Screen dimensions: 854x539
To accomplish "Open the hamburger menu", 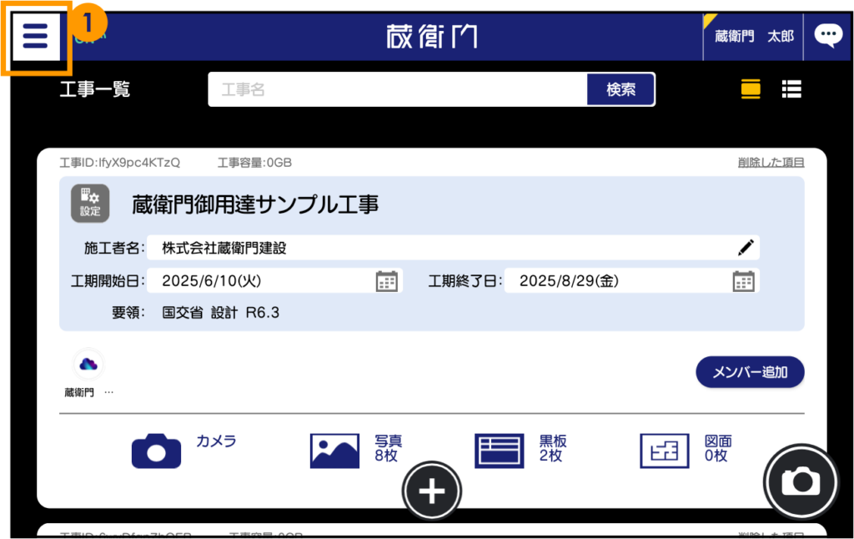I will click(35, 38).
